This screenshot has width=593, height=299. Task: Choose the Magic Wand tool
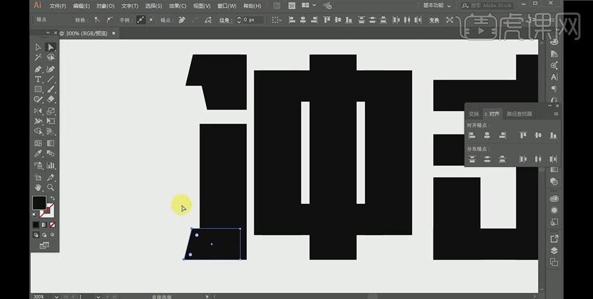point(38,57)
